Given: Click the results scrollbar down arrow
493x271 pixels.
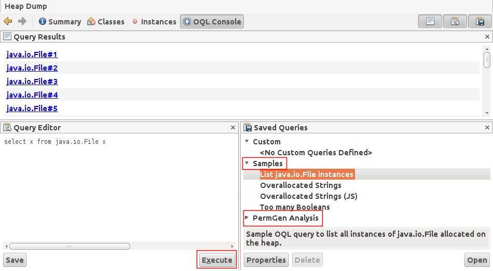Looking at the screenshot, I should tap(487, 113).
